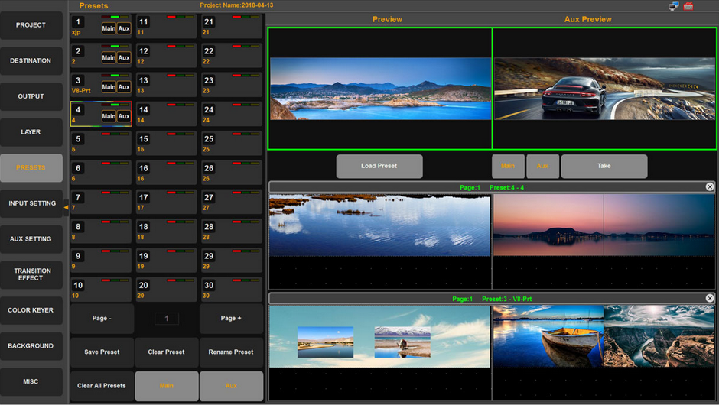Select the boat thumbnail in Preset 3 panel
The image size is (719, 405).
coord(548,336)
